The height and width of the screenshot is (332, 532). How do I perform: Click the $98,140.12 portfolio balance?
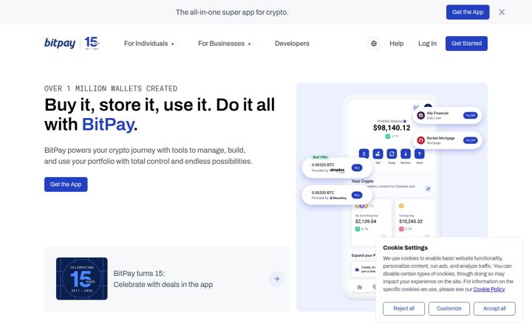click(392, 128)
